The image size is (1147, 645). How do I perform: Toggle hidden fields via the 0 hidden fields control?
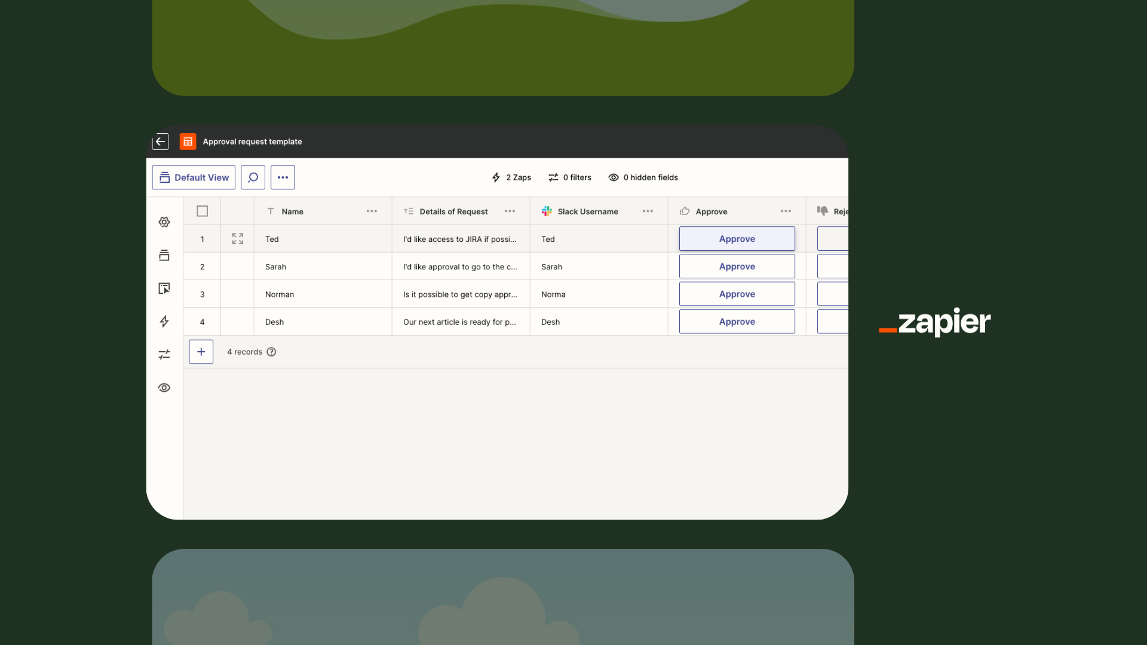(643, 177)
